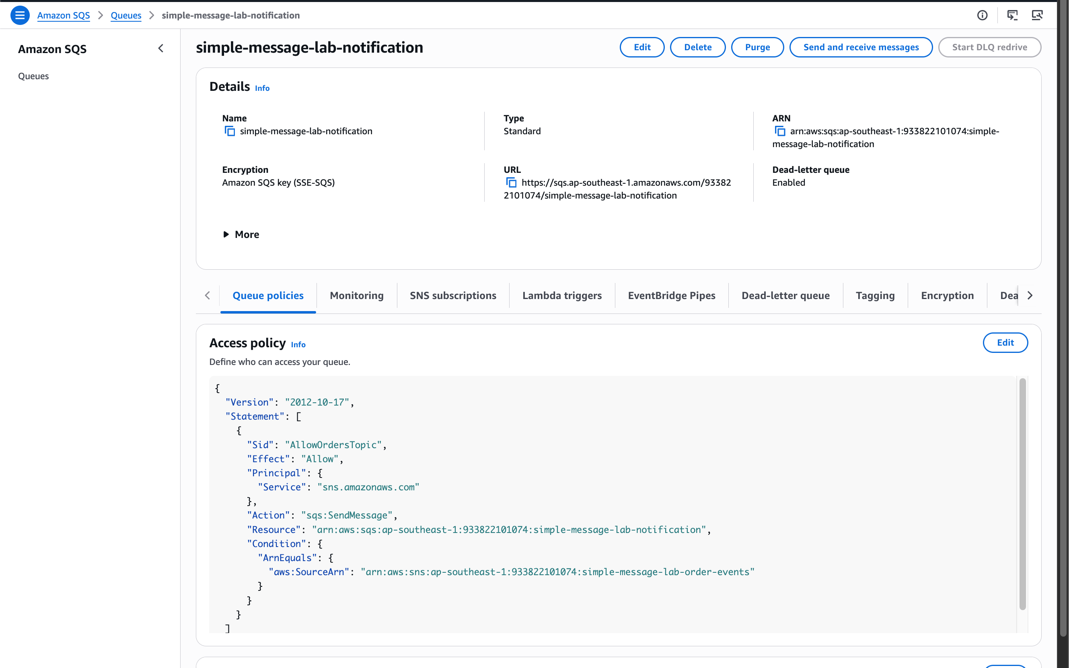The image size is (1069, 668).
Task: Click Send and receive messages button
Action: (861, 47)
